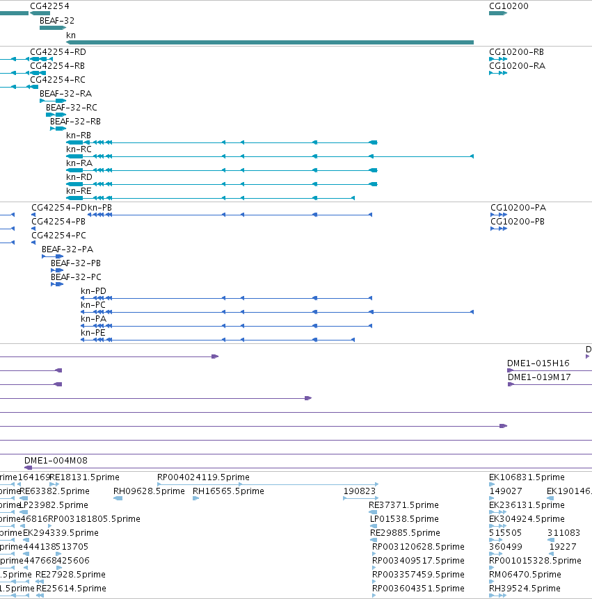592x599 pixels.
Task: Select the kn-RD transcript label
Action: point(79,177)
